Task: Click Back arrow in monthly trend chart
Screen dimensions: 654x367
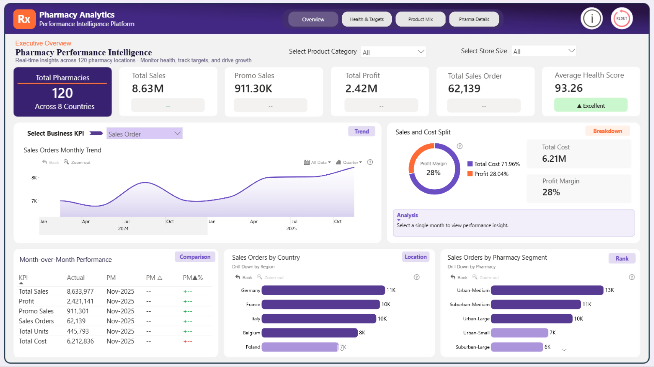Action: tap(45, 162)
